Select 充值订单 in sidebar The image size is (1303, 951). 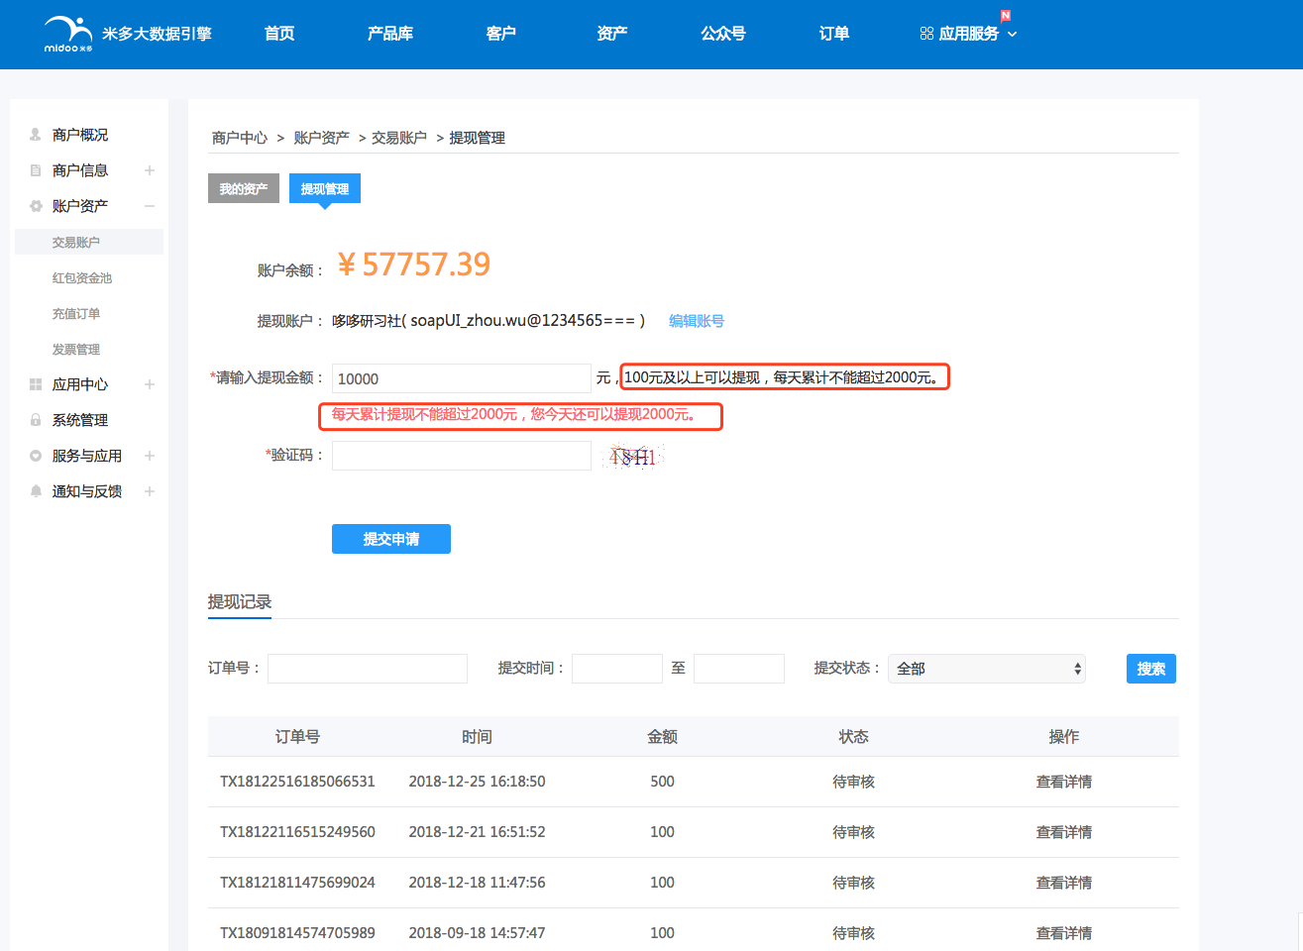tap(76, 314)
